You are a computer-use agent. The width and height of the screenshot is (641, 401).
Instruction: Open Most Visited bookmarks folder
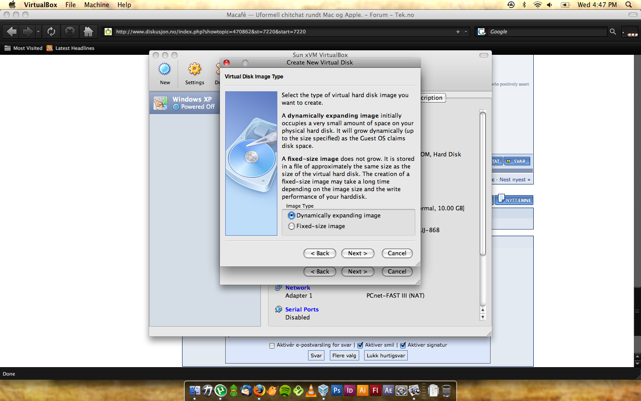pos(24,48)
